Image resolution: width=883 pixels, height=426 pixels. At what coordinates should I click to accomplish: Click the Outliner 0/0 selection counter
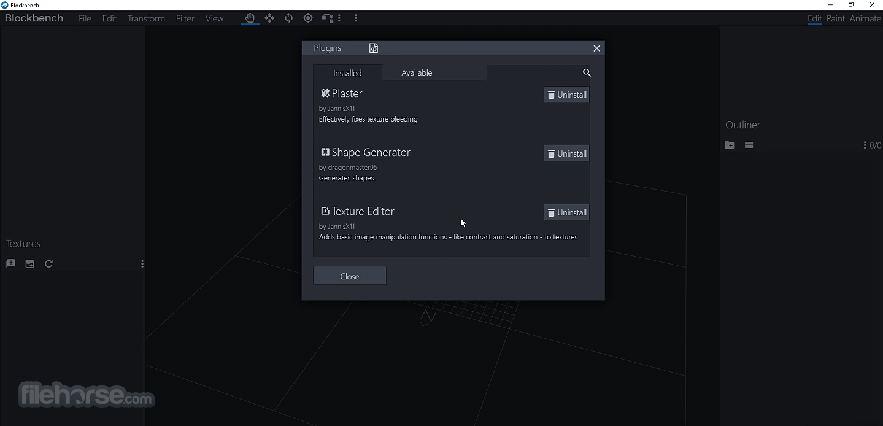pyautogui.click(x=876, y=145)
